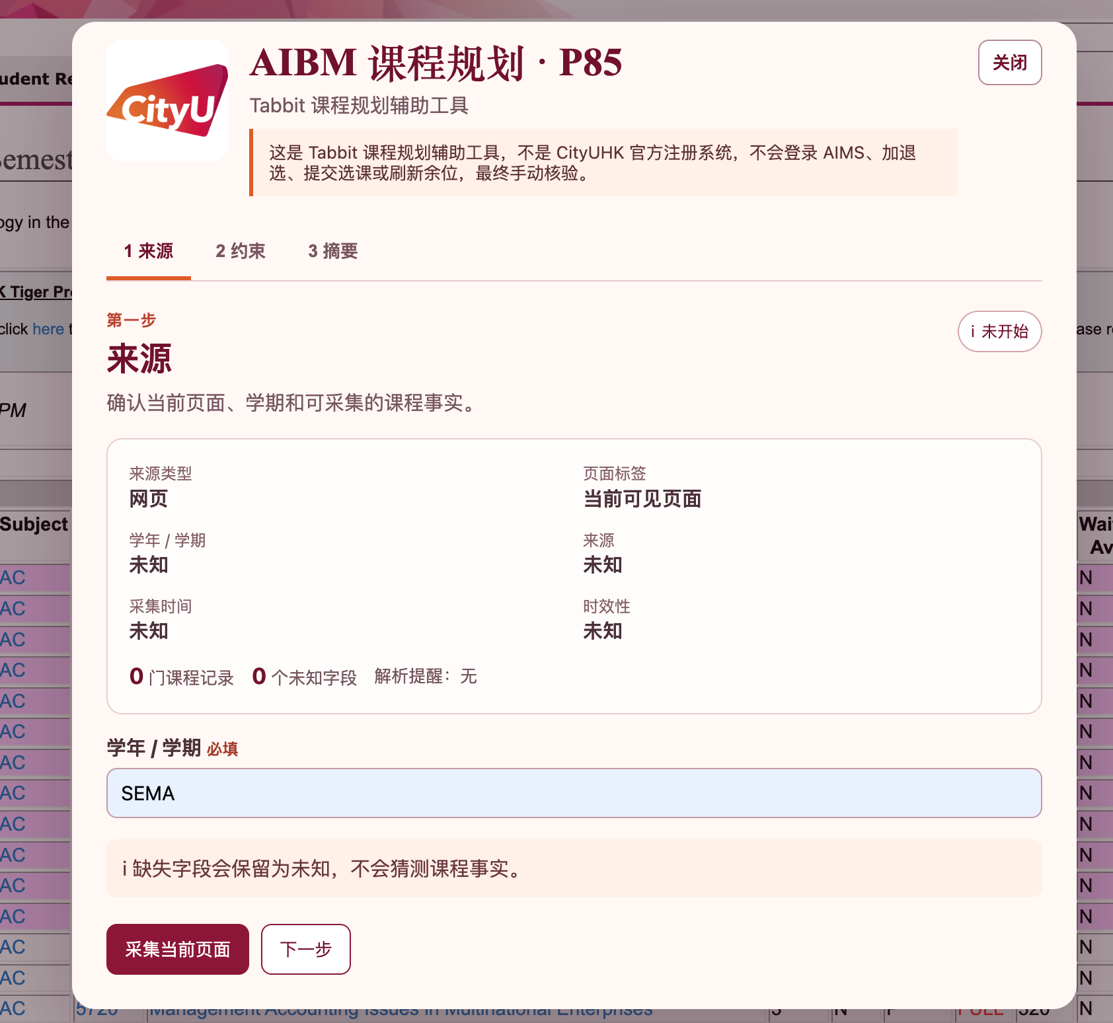The height and width of the screenshot is (1023, 1113).
Task: Click the 0 个未知字段 counter
Action: pyautogui.click(x=305, y=677)
